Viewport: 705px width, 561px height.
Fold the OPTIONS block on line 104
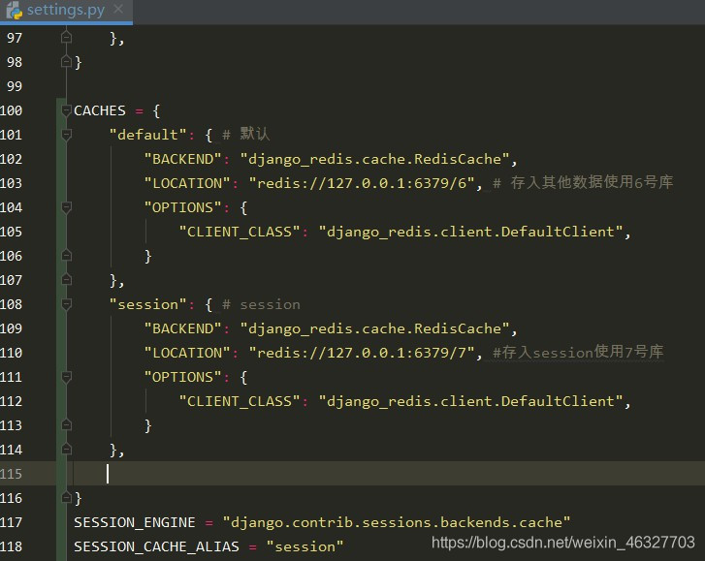66,207
